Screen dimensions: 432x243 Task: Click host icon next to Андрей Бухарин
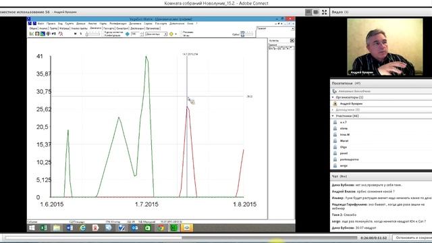point(335,103)
